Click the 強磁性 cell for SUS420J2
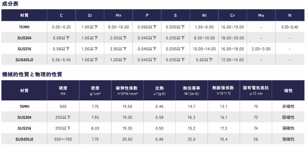Viewport: 307px width, 147px height. [288, 140]
